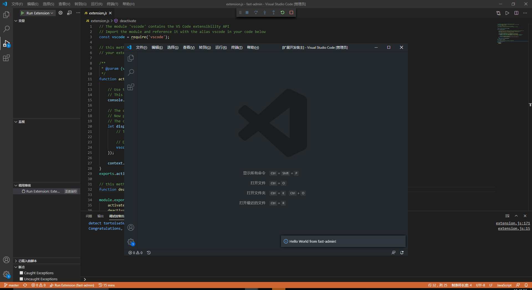Image resolution: width=532 pixels, height=290 pixels.
Task: Click the debug console input prompt
Action: click(306, 279)
